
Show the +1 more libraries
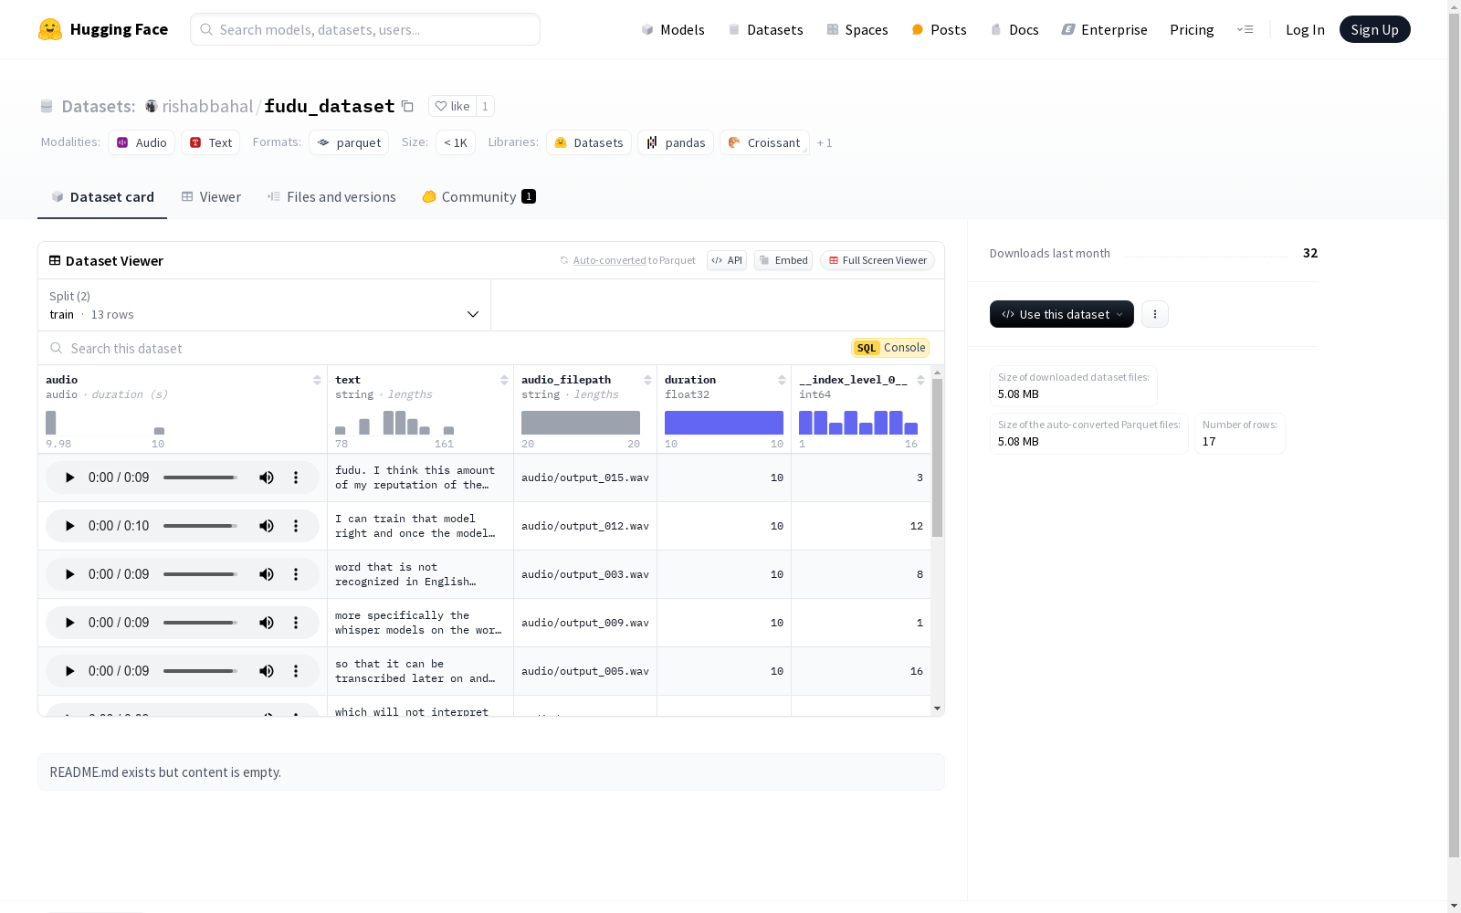[825, 143]
